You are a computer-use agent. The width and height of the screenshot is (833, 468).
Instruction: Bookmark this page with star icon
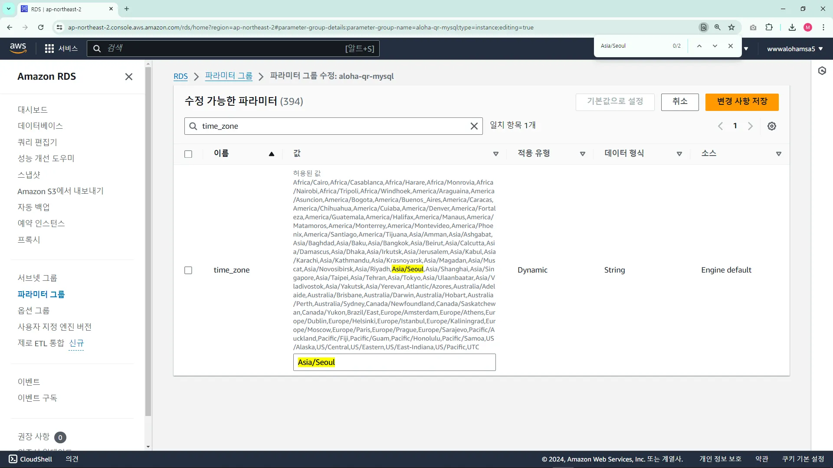click(731, 27)
